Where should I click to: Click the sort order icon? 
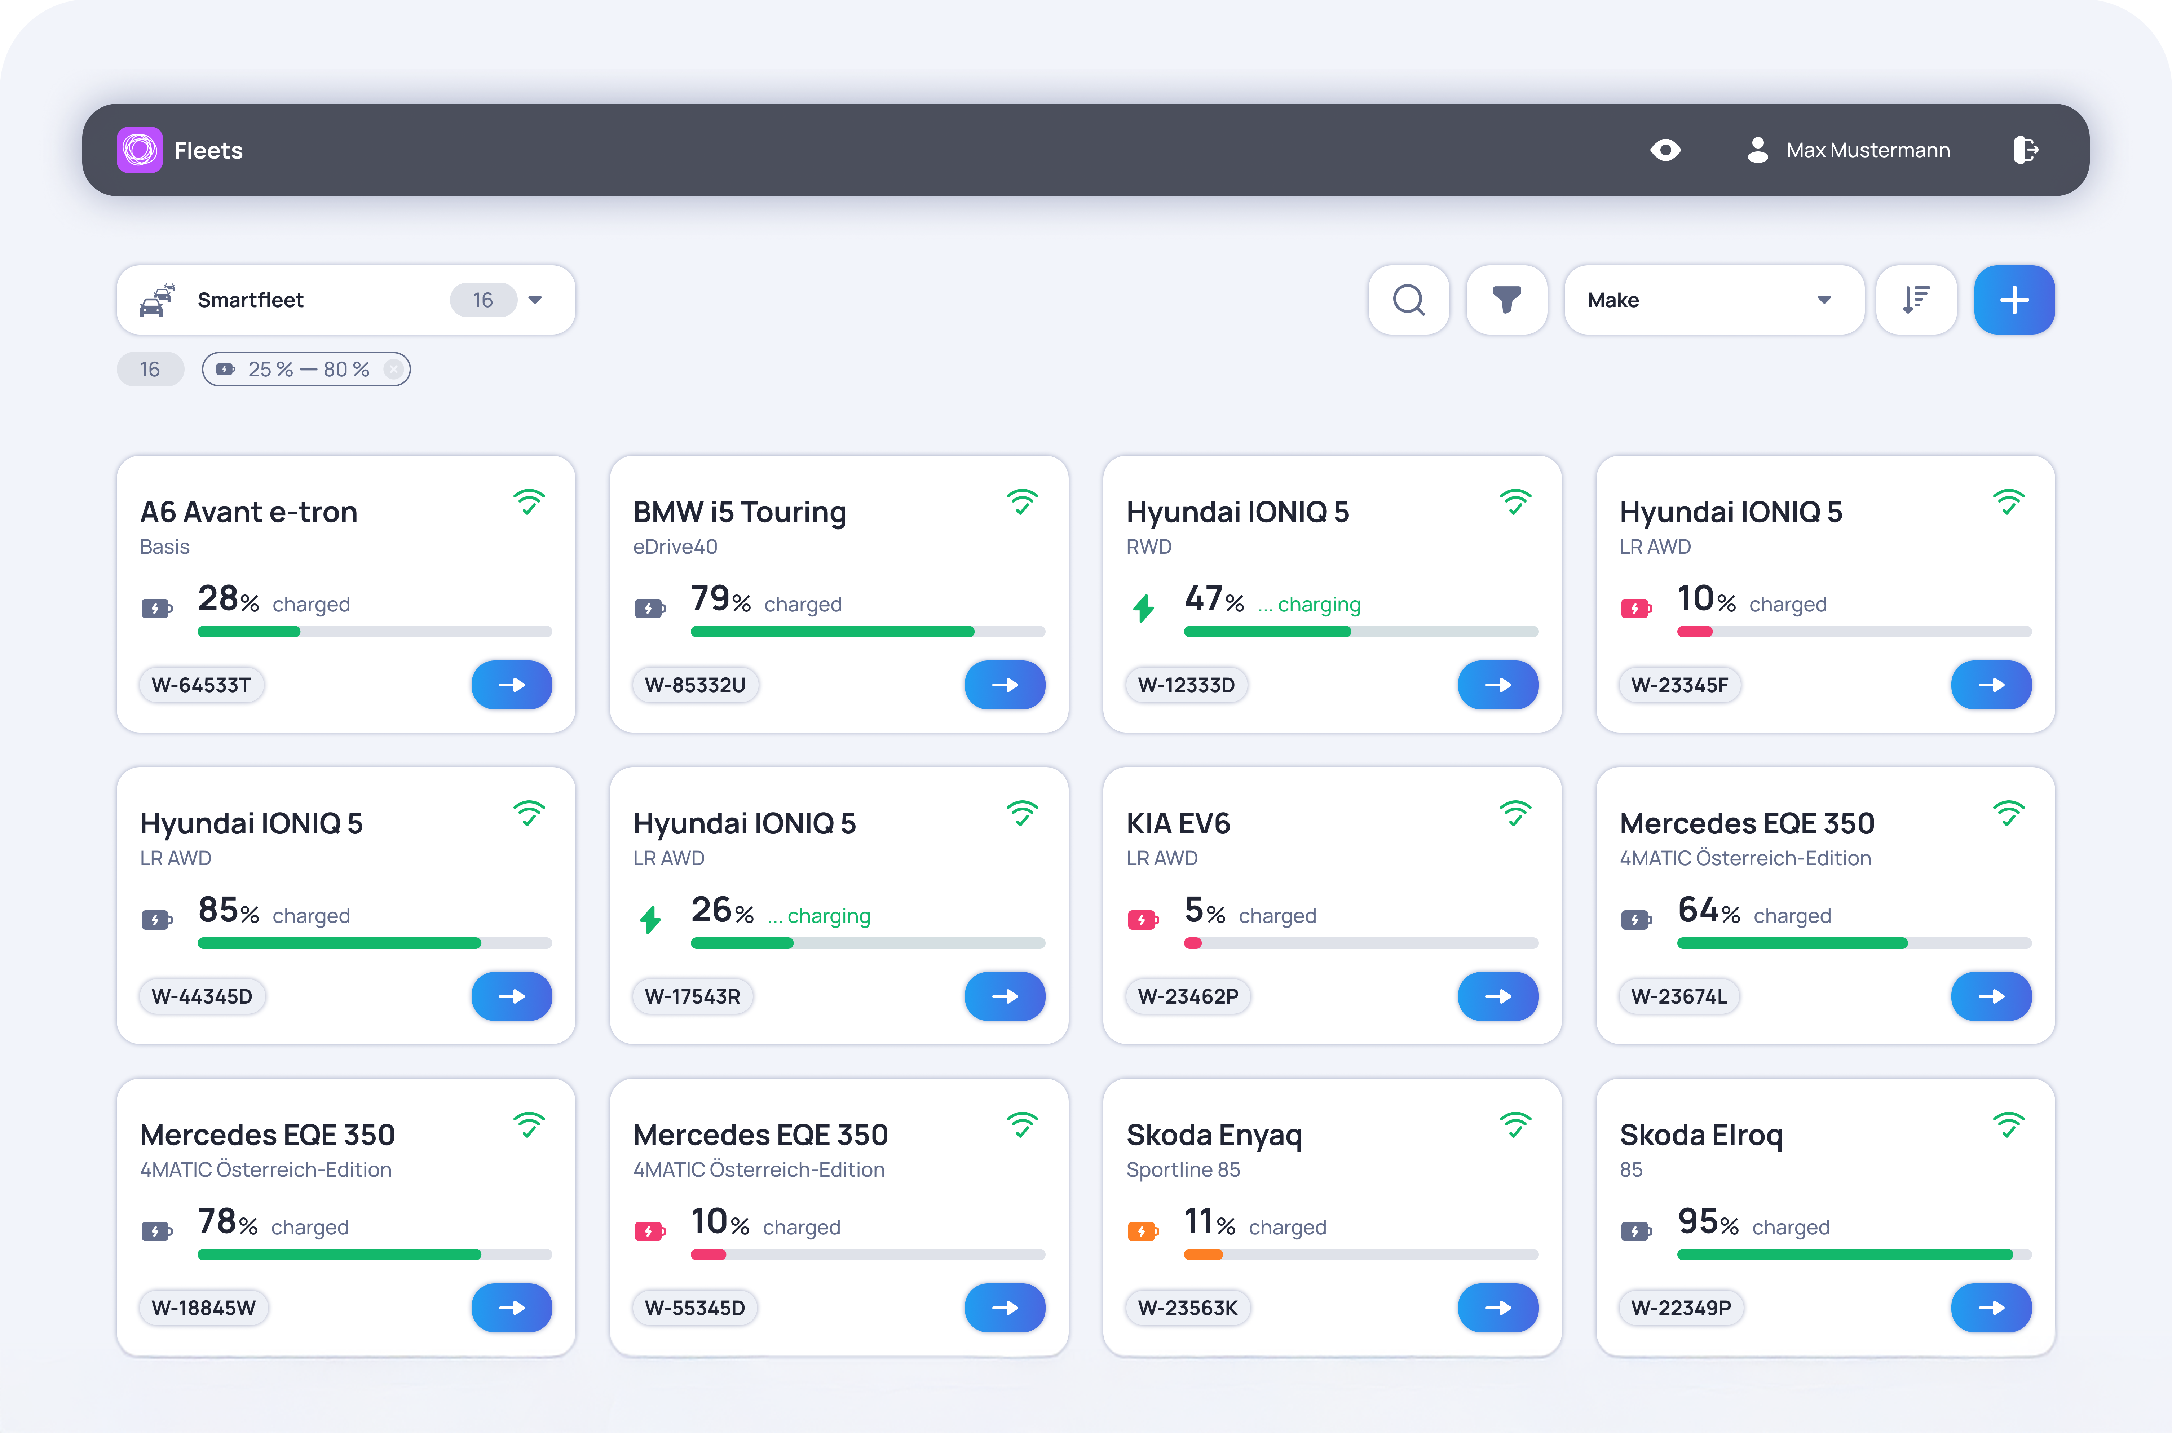pyautogui.click(x=1915, y=300)
